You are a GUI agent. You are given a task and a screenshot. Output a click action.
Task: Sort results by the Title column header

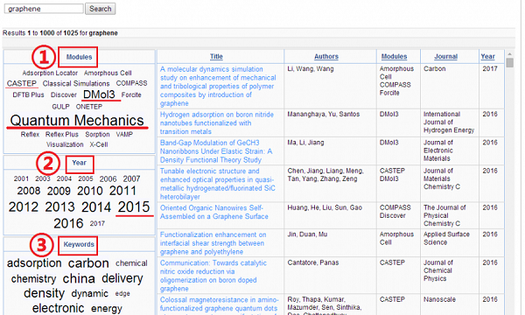tap(216, 57)
